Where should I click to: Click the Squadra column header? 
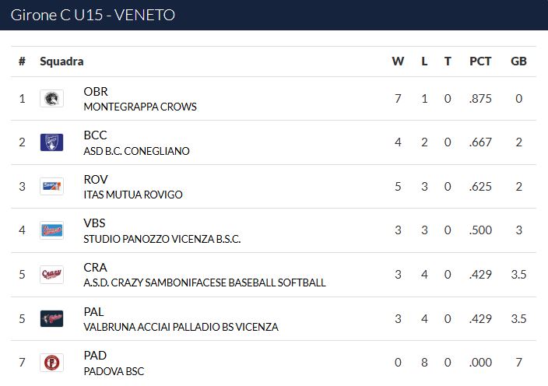[x=61, y=61]
